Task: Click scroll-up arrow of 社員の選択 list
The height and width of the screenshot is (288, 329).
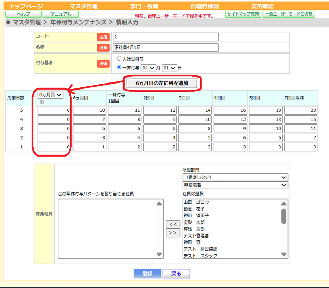Action: [284, 203]
